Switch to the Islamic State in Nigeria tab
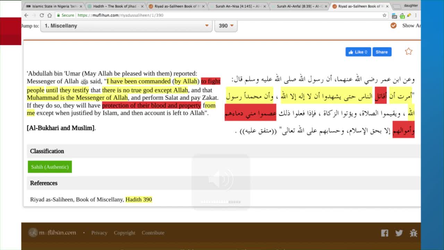This screenshot has height=250, width=444. [54, 6]
